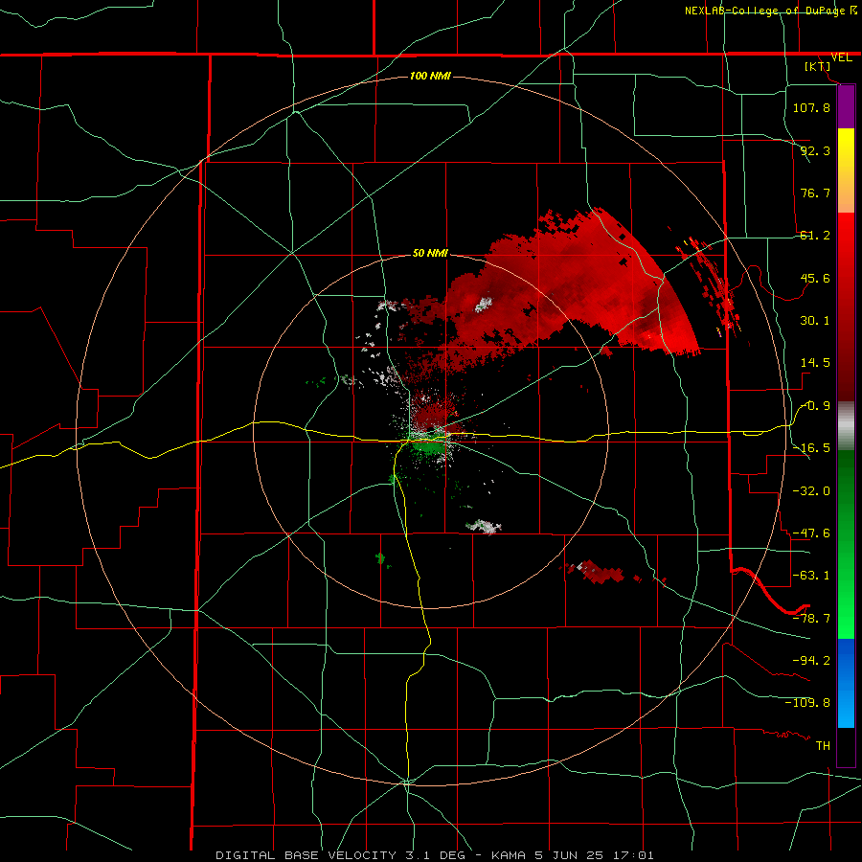Screen dimensions: 862x862
Task: Select the 107.8 value on velocity scale
Action: pyautogui.click(x=811, y=107)
